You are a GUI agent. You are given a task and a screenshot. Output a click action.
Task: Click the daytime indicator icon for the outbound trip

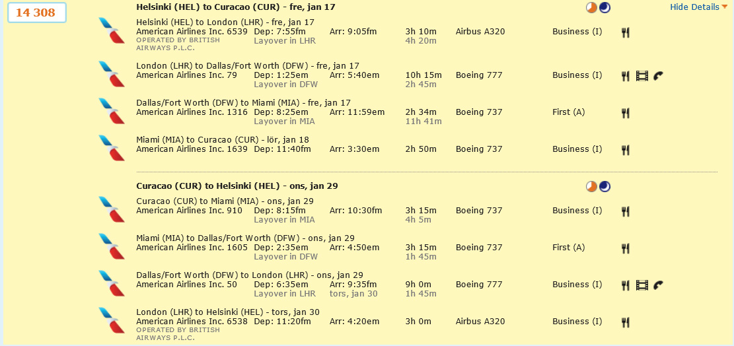pos(591,7)
